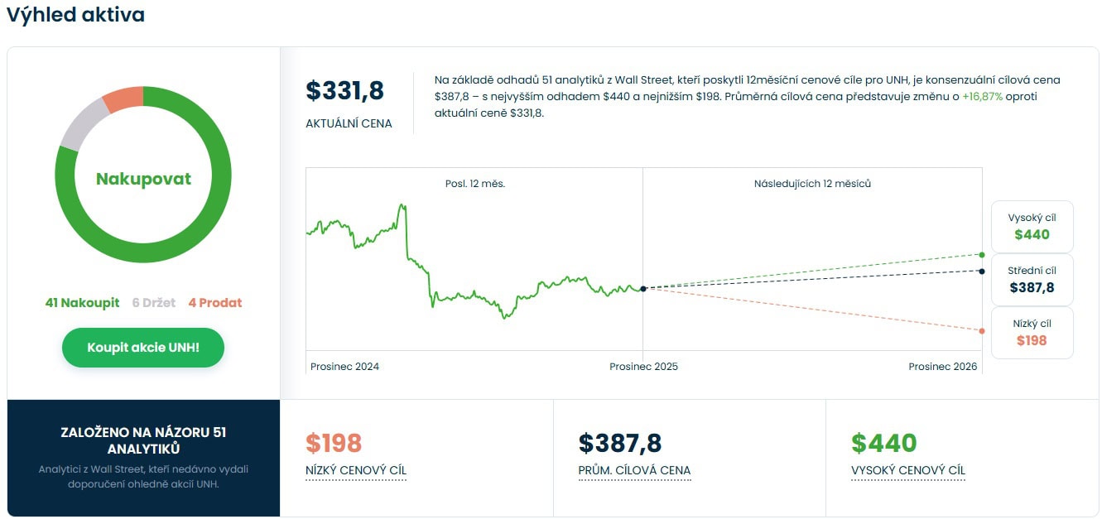Click the dark average target endpoint dot
Image resolution: width=1102 pixels, height=519 pixels.
[982, 271]
